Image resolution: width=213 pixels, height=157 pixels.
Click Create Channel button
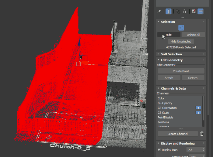pos(178,134)
